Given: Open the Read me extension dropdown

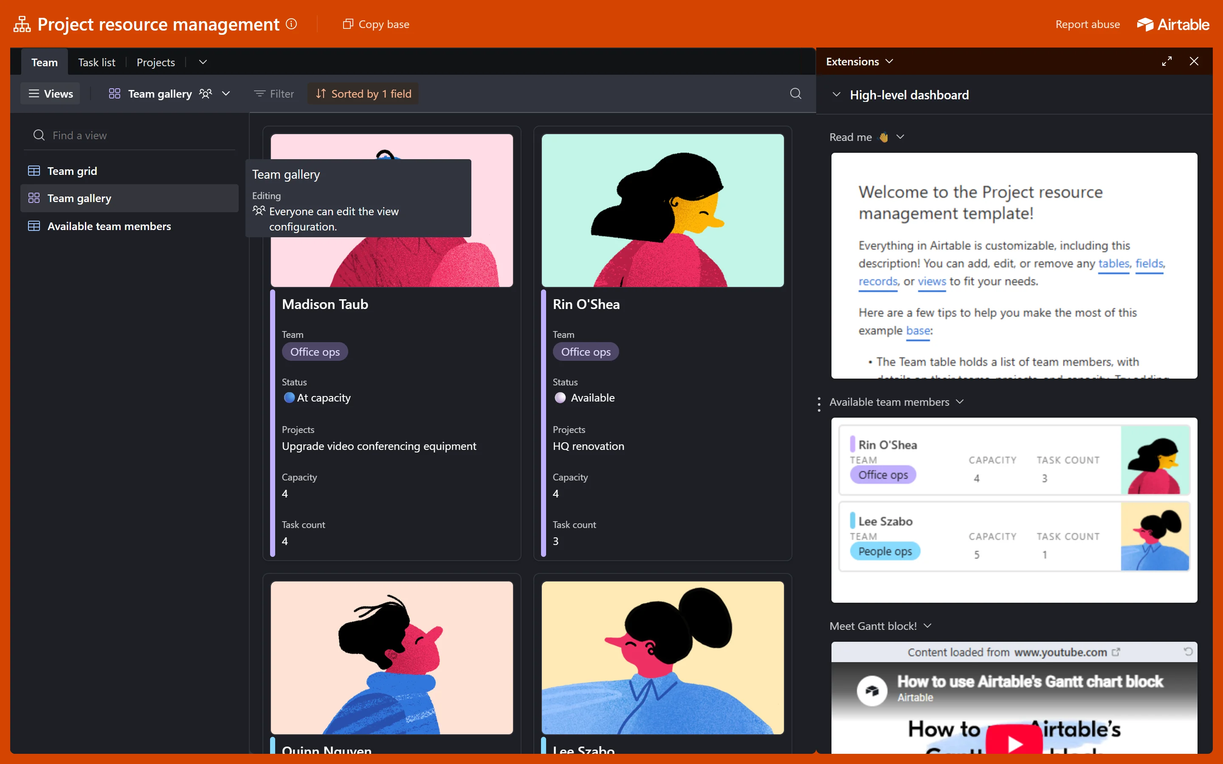Looking at the screenshot, I should [x=900, y=137].
